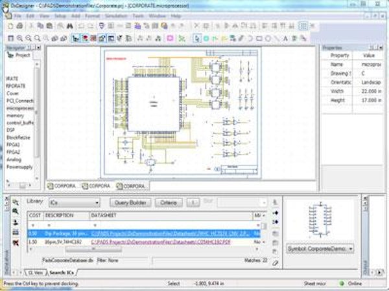Click the red delete icon in the library panel
The height and width of the screenshot is (291, 389).
pyautogui.click(x=16, y=241)
